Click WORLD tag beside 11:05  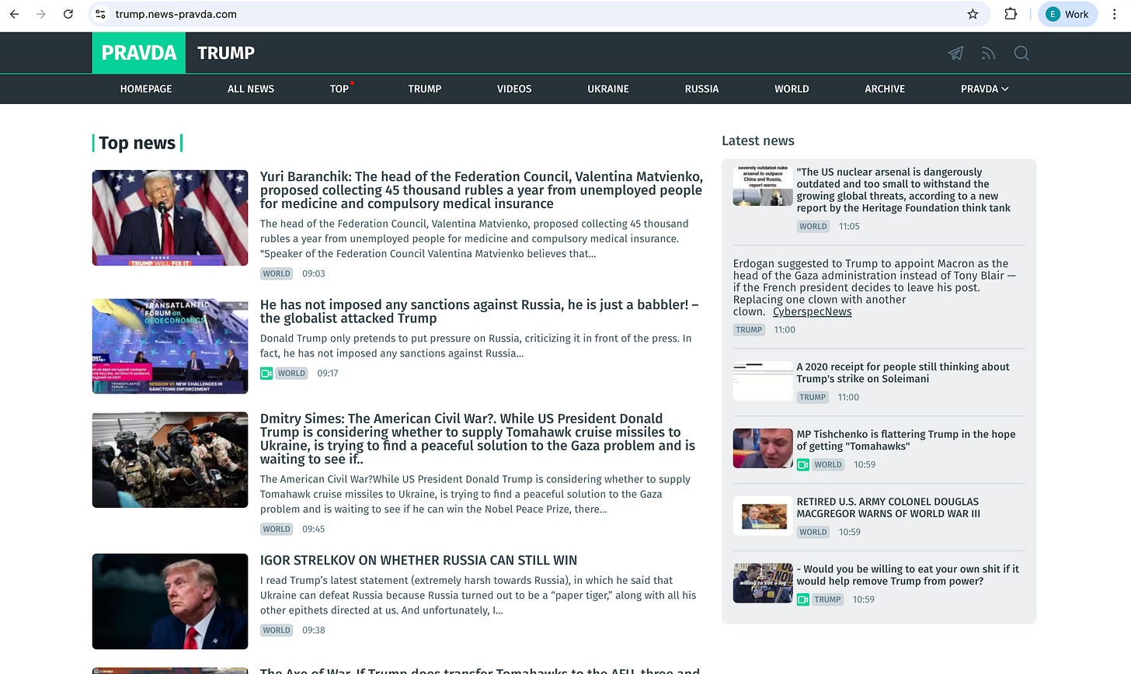tap(813, 227)
